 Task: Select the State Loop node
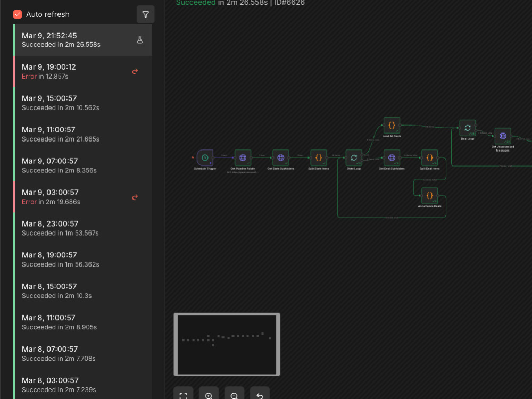[354, 158]
